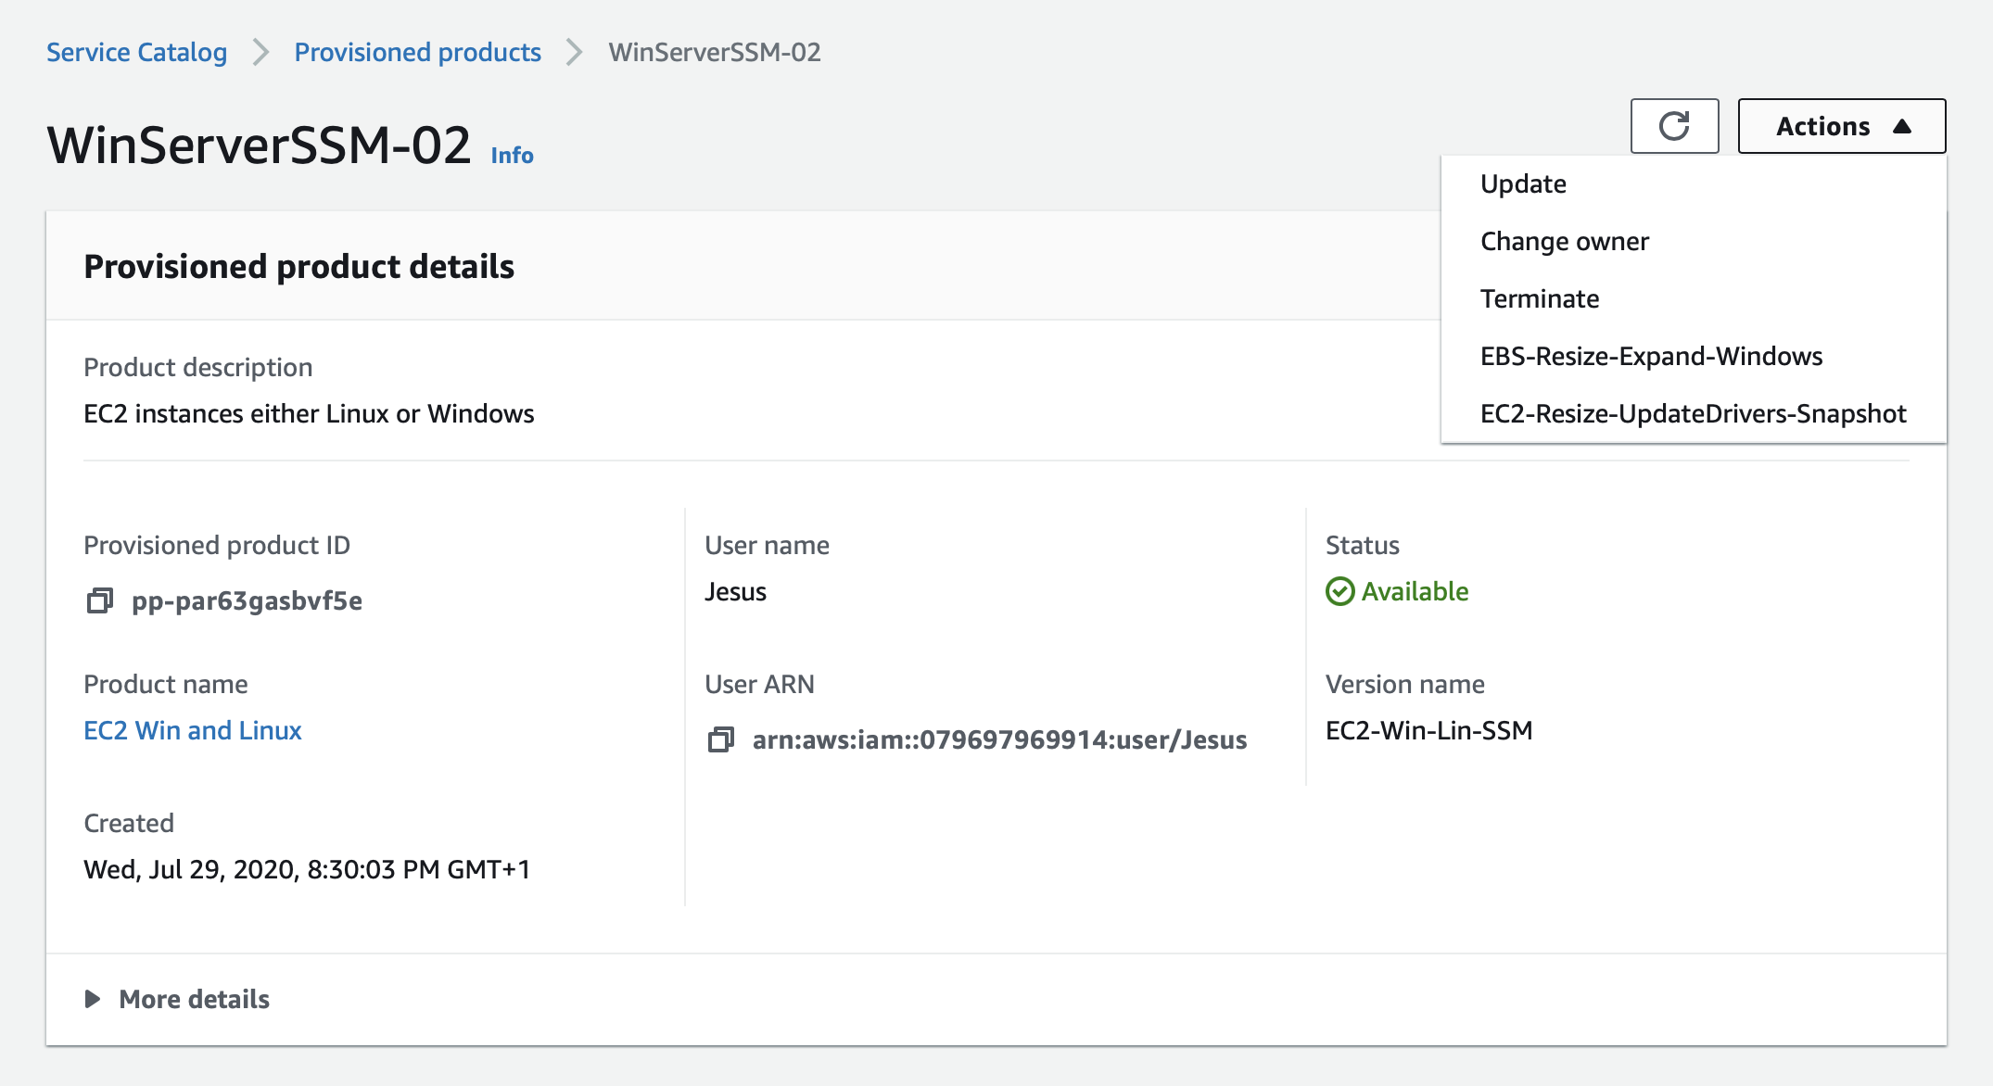The height and width of the screenshot is (1086, 1993).
Task: Open the EC2 Win and Linux product link
Action: pos(193,730)
